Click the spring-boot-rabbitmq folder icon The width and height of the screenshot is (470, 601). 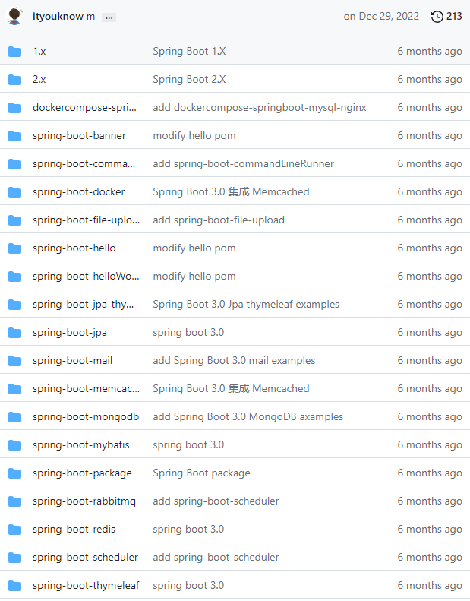[14, 501]
